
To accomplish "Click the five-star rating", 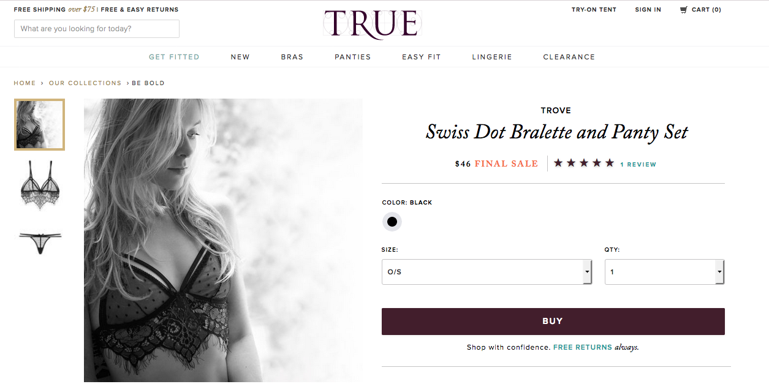I will tap(583, 163).
